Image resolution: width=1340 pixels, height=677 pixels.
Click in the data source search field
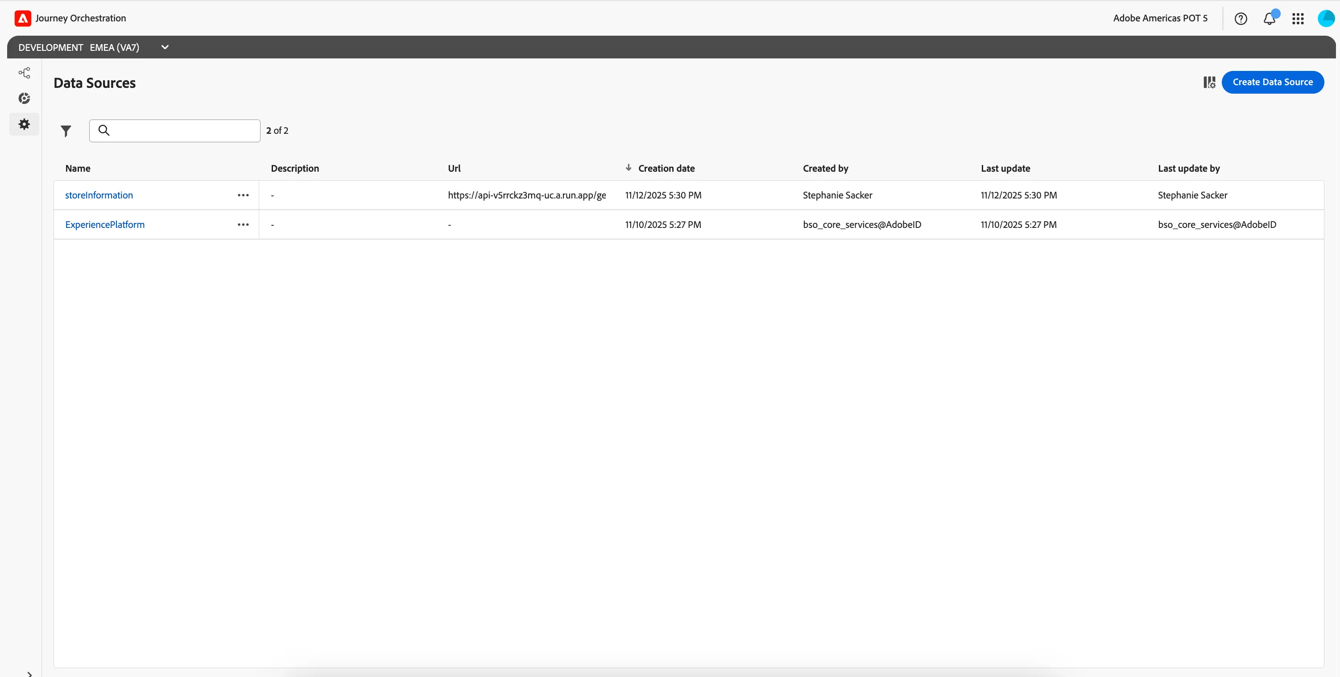coord(175,131)
